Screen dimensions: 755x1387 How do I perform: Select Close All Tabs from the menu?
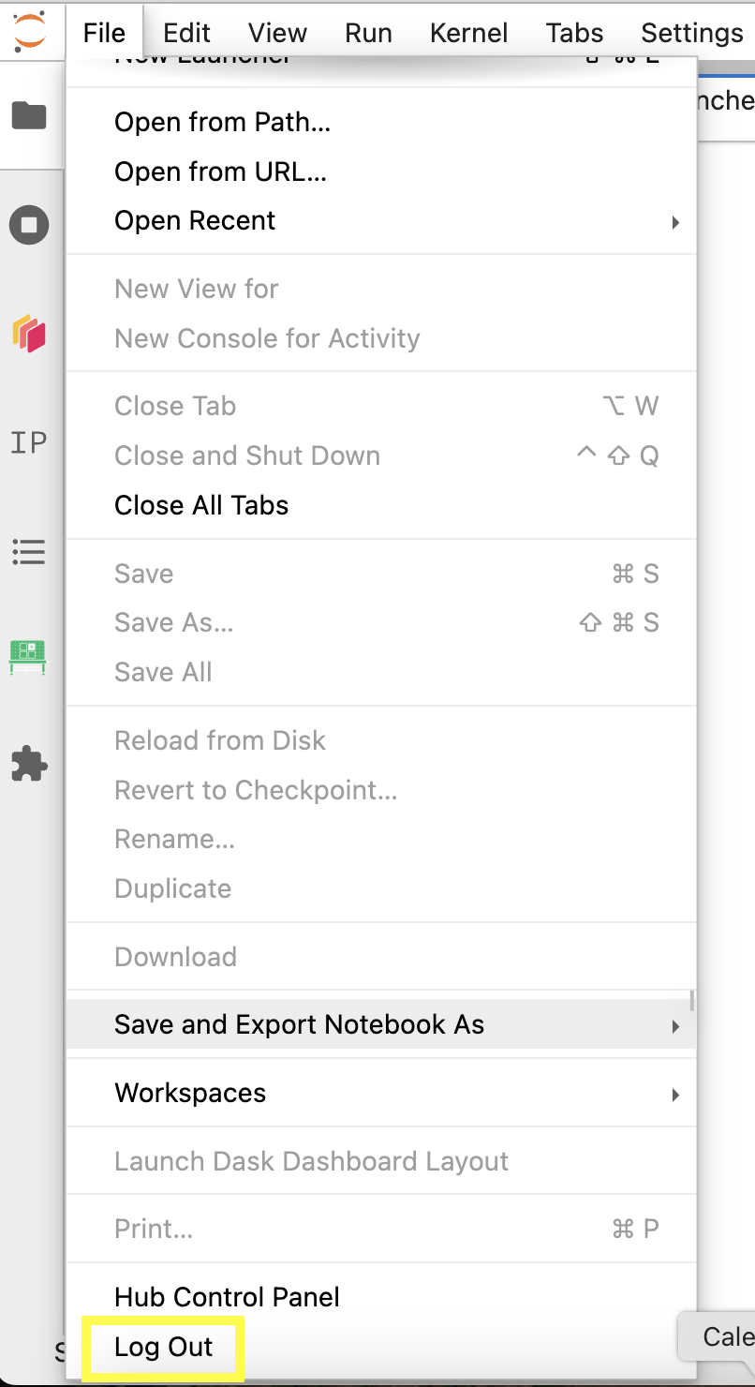pyautogui.click(x=200, y=504)
